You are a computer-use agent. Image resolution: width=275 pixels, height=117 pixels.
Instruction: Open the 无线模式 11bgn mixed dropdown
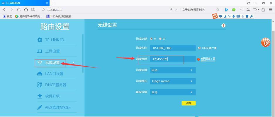tap(173, 81)
